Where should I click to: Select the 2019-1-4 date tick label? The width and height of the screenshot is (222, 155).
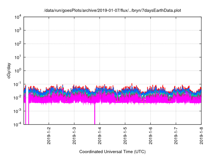[x=100, y=136]
